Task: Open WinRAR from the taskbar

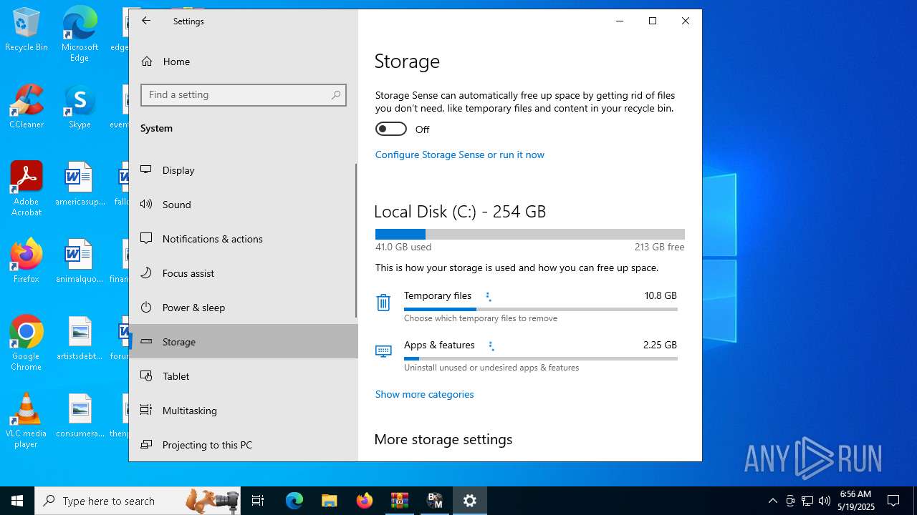Action: [x=399, y=501]
